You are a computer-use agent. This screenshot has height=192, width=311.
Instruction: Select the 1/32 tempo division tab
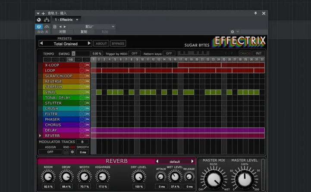(x=47, y=59)
